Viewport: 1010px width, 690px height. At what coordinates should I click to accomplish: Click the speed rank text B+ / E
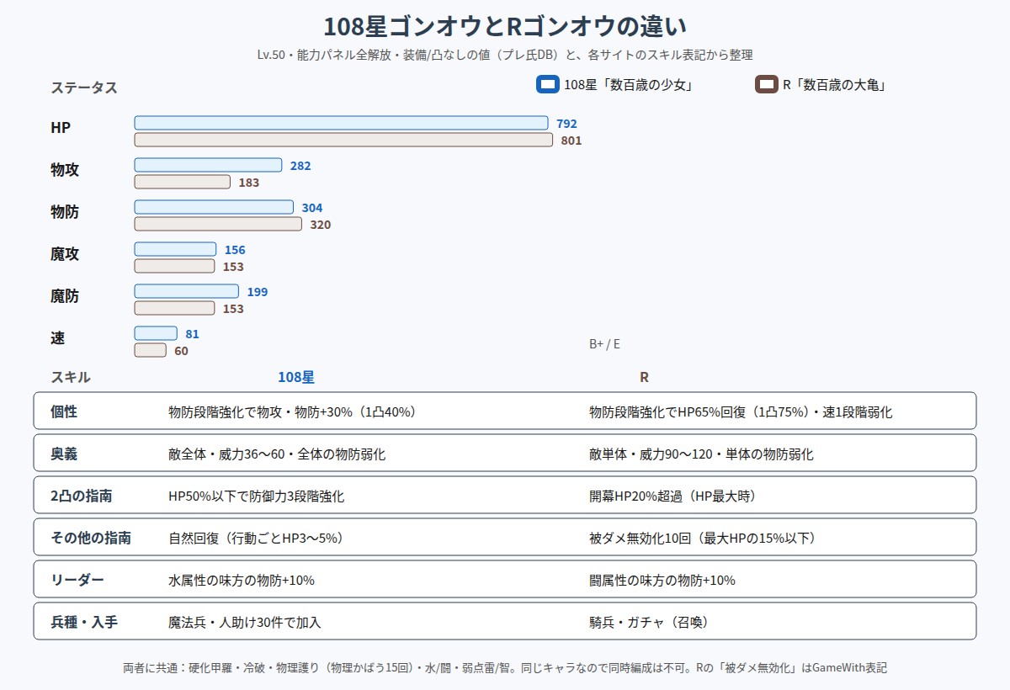pyautogui.click(x=604, y=344)
